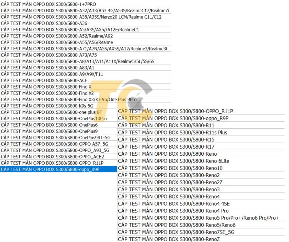Click the S800-R11s Plus row

[x=201, y=132]
